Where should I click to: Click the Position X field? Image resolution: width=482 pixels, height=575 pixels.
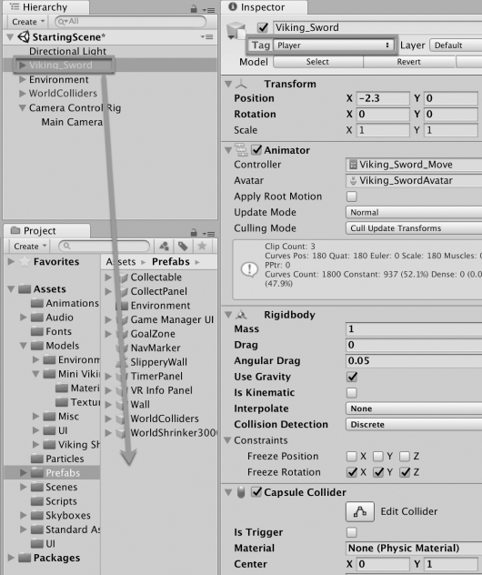click(383, 98)
